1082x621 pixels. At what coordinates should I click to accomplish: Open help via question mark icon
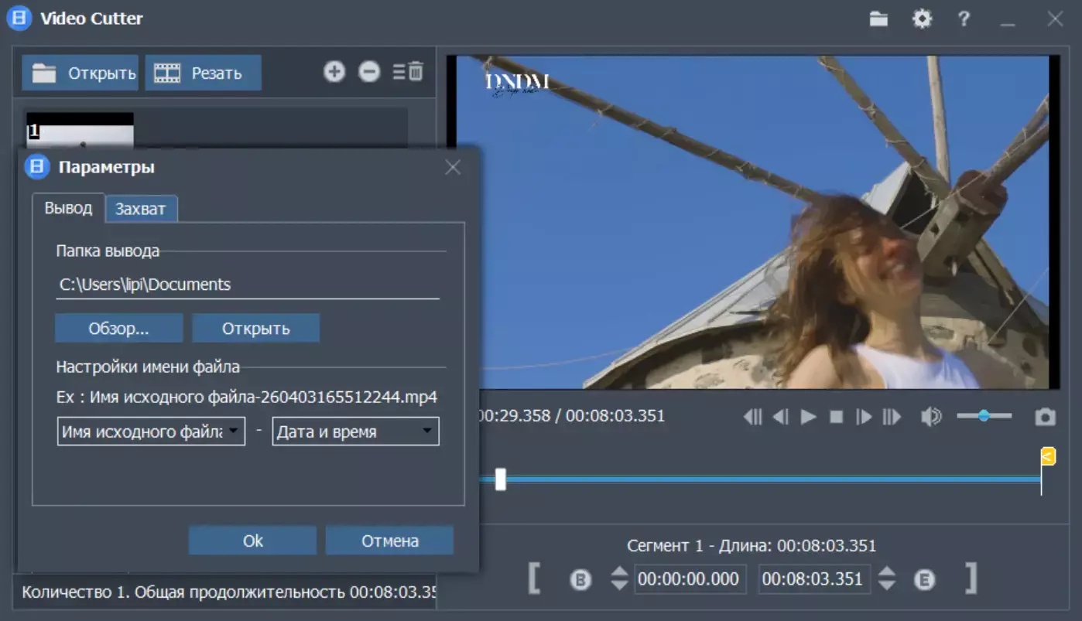tap(964, 19)
